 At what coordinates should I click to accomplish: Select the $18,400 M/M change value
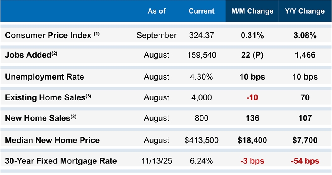point(252,140)
